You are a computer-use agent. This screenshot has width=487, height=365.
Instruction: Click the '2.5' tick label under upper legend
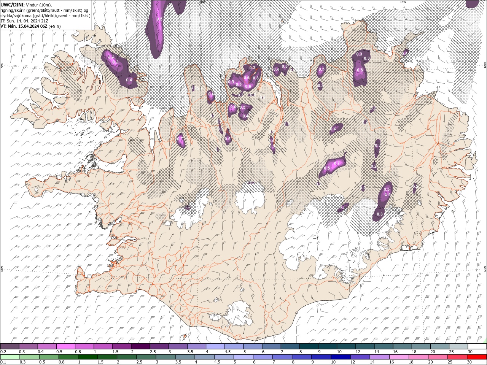[x=153, y=352]
